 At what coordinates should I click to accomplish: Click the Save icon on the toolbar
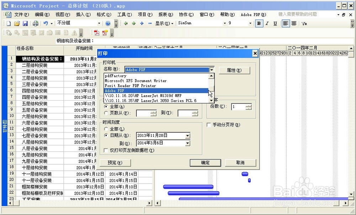tap(25, 23)
